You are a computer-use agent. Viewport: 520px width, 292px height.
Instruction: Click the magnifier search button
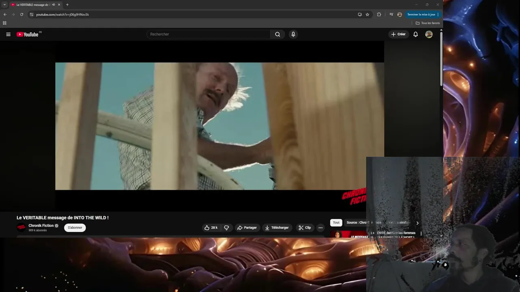click(x=277, y=34)
